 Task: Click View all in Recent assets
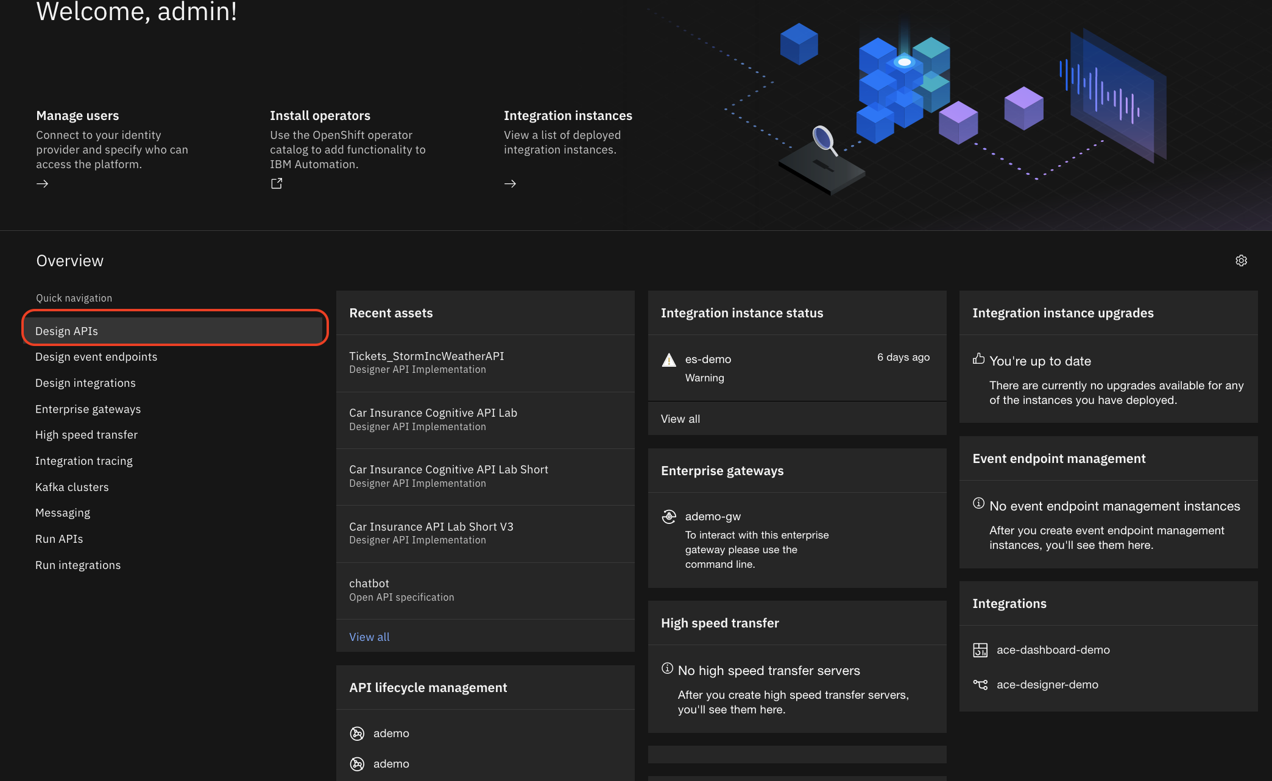pos(369,636)
